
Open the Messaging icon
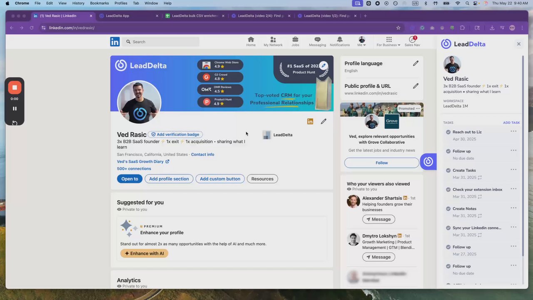tap(317, 42)
